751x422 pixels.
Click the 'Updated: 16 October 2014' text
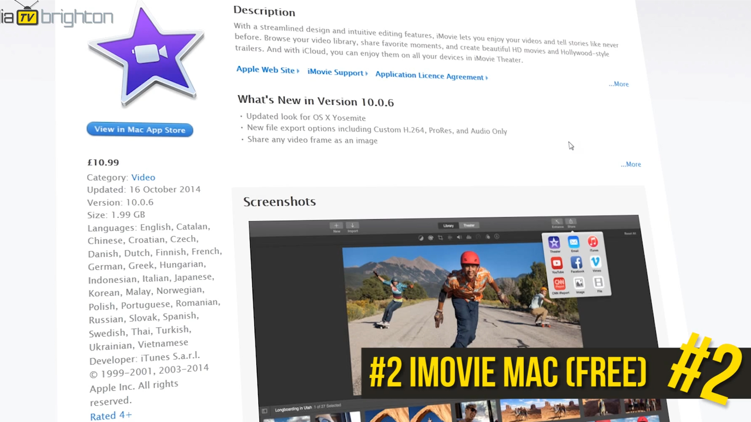(x=144, y=190)
